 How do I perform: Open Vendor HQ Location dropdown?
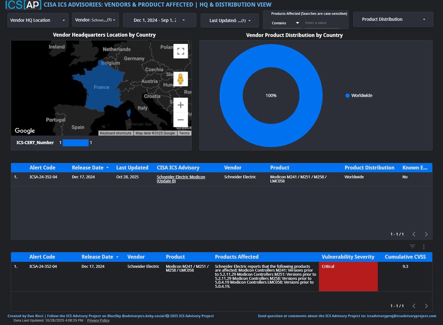38,20
